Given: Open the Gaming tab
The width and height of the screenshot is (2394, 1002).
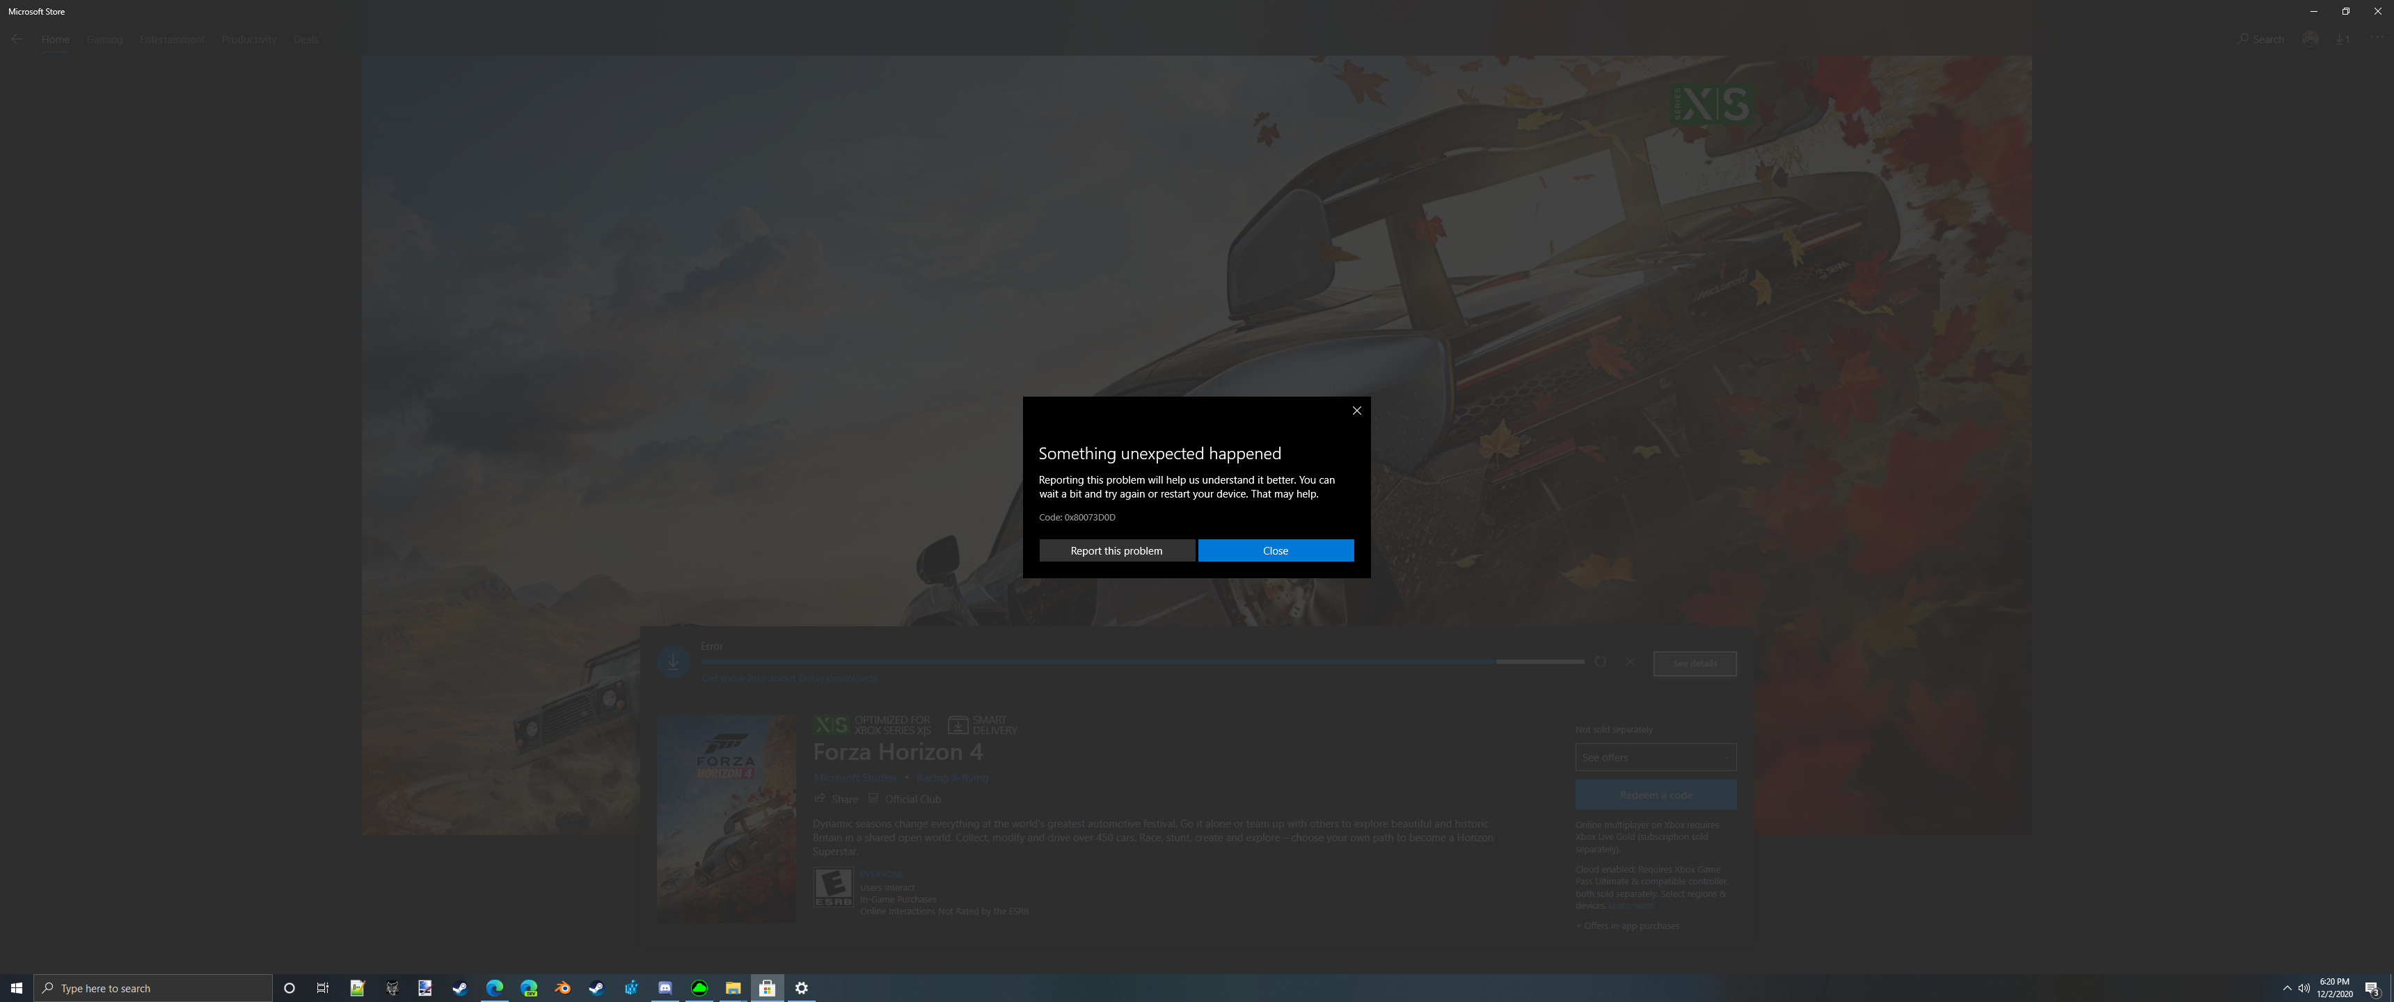Looking at the screenshot, I should coord(104,39).
